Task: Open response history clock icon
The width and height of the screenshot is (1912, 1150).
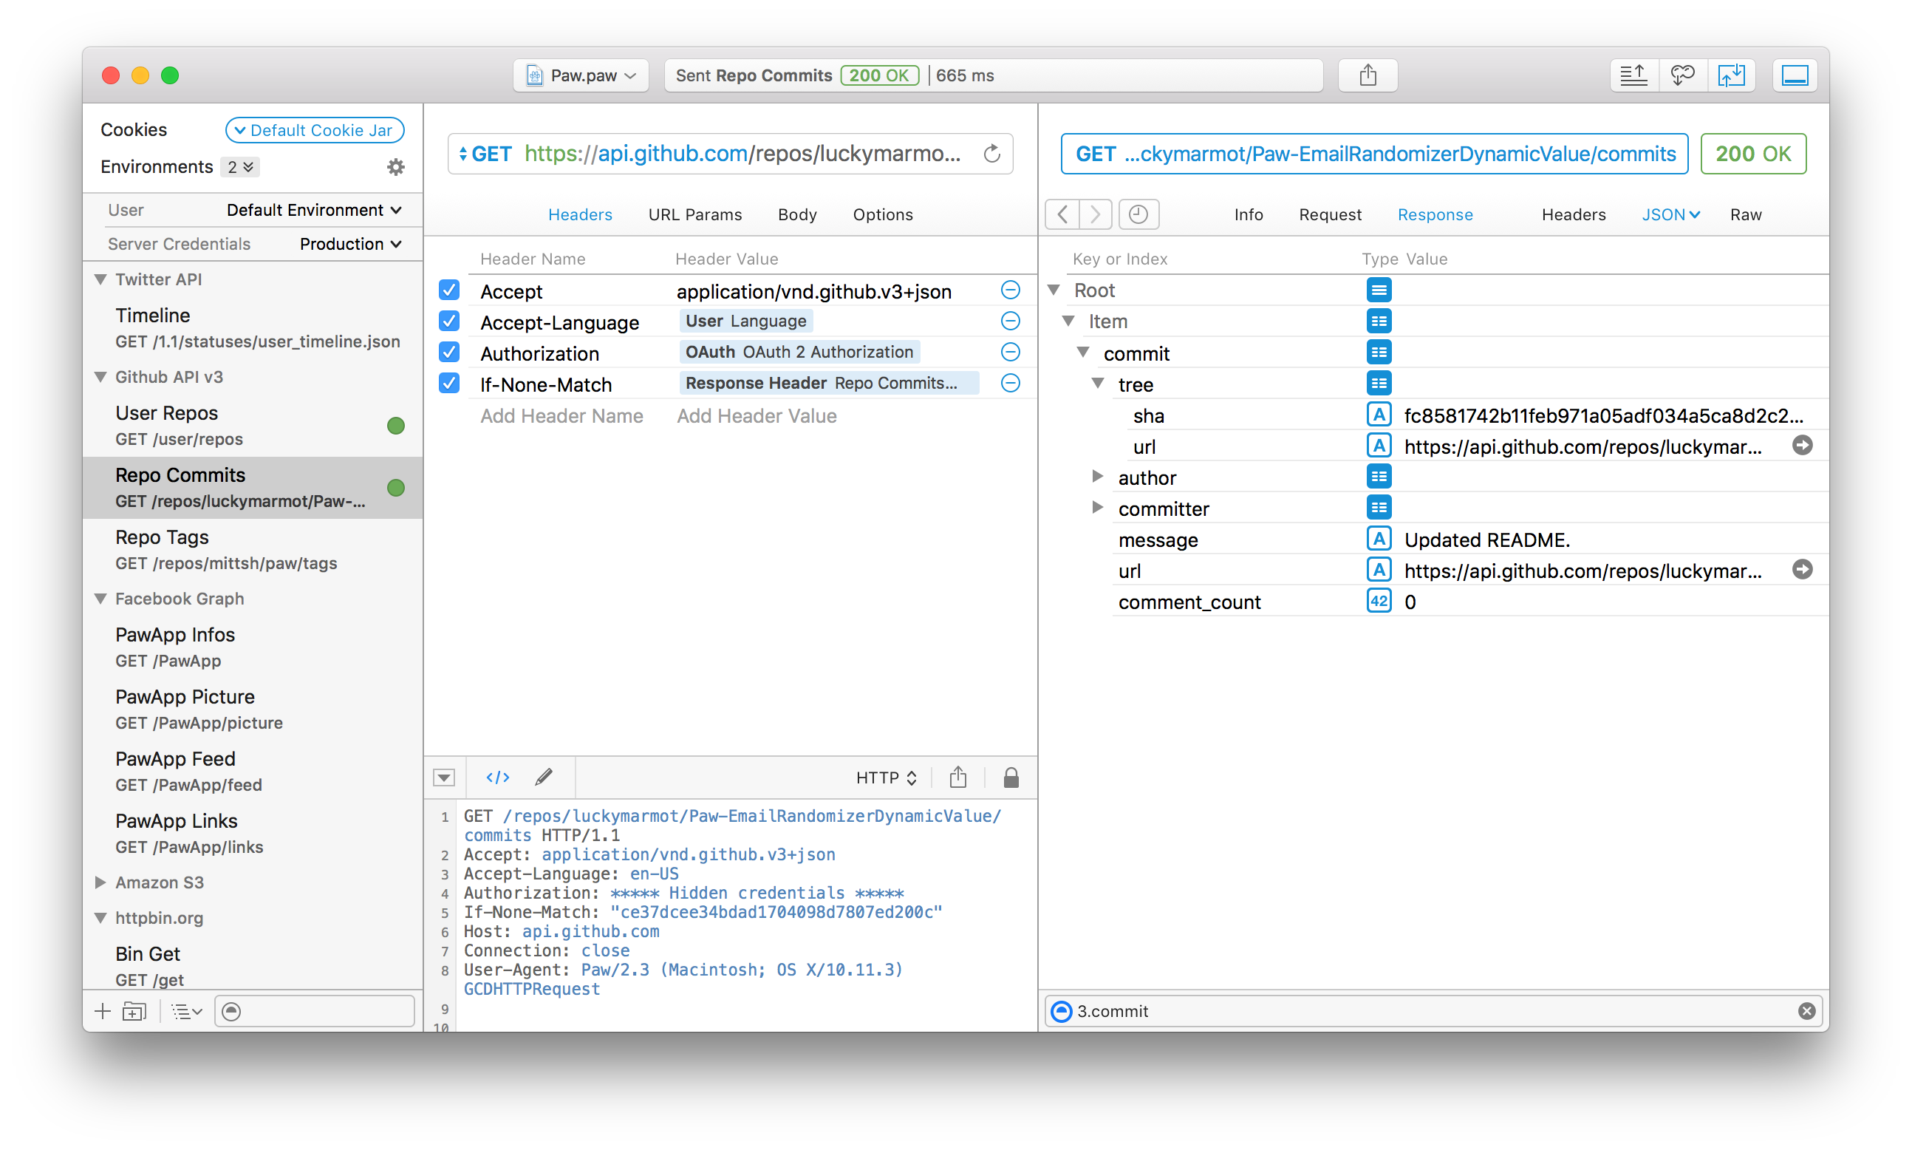Action: [x=1138, y=214]
